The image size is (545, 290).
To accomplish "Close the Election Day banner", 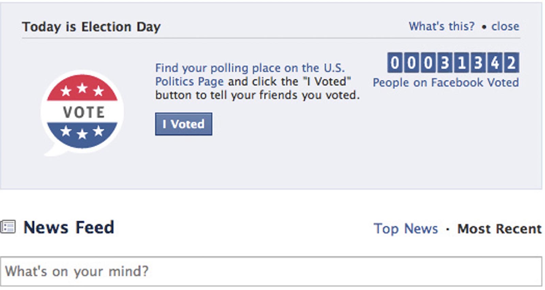I will tap(505, 26).
